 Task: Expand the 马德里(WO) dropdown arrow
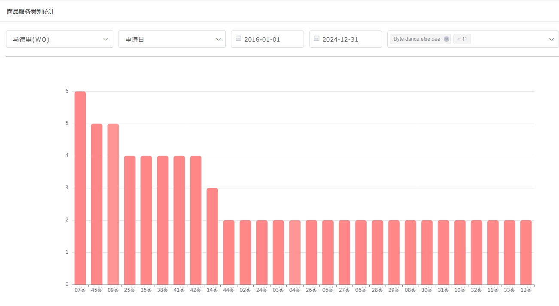pos(106,39)
